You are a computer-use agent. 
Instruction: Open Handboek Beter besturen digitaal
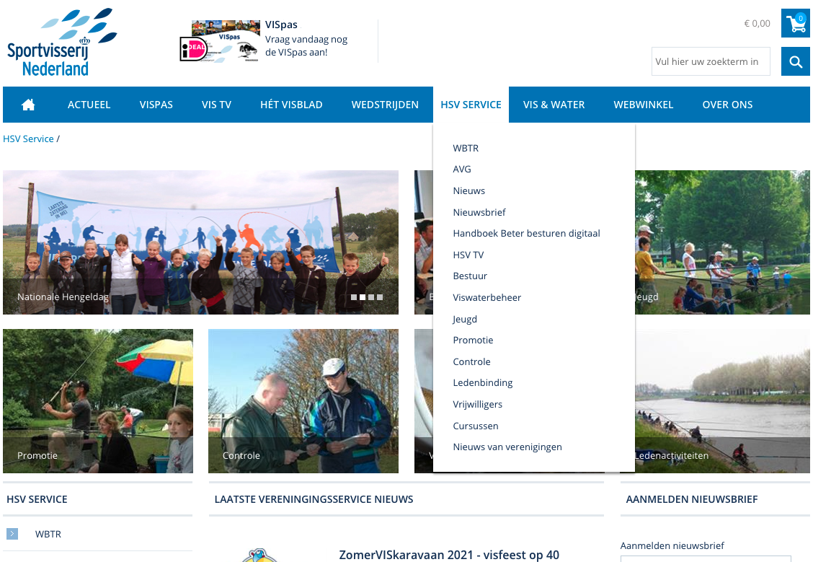pyautogui.click(x=526, y=233)
